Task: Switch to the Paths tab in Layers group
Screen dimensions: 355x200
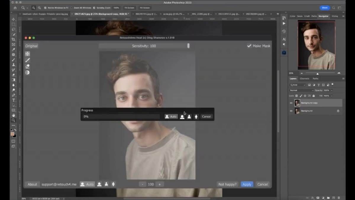Action: 316,79
